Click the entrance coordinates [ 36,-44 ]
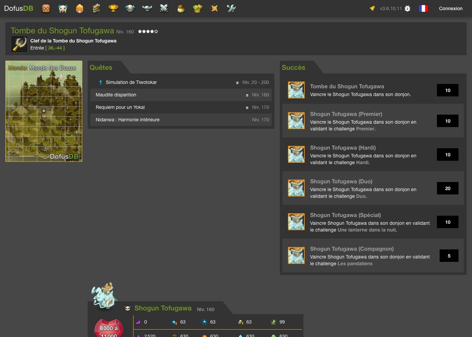Image resolution: width=472 pixels, height=337 pixels. coord(55,48)
